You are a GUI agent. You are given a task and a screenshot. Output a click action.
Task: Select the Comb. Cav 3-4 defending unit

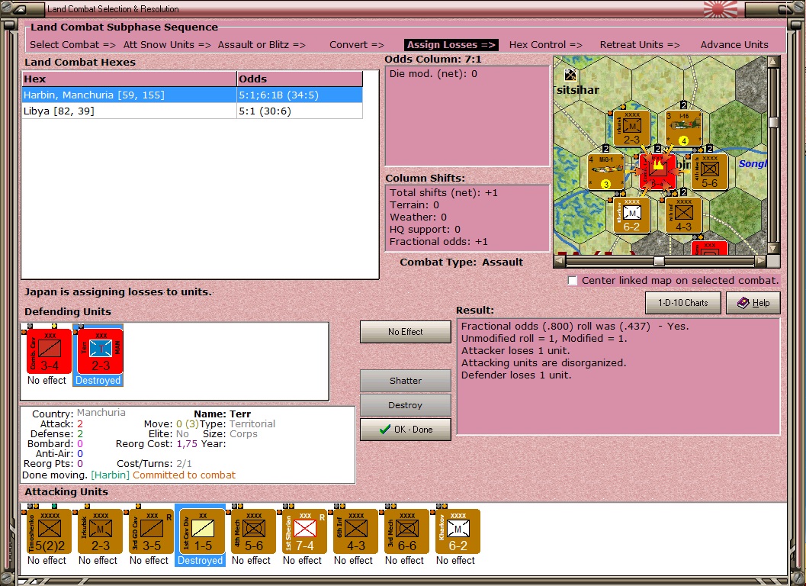point(50,351)
